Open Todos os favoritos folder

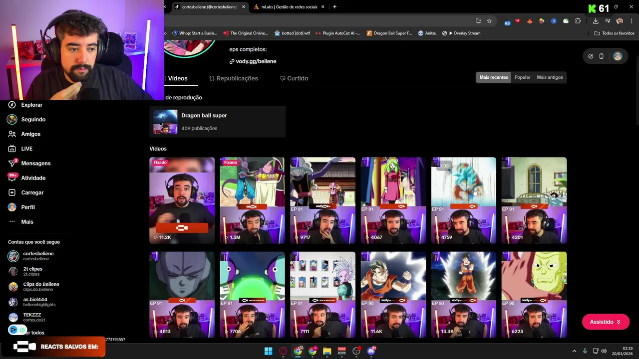tap(614, 33)
